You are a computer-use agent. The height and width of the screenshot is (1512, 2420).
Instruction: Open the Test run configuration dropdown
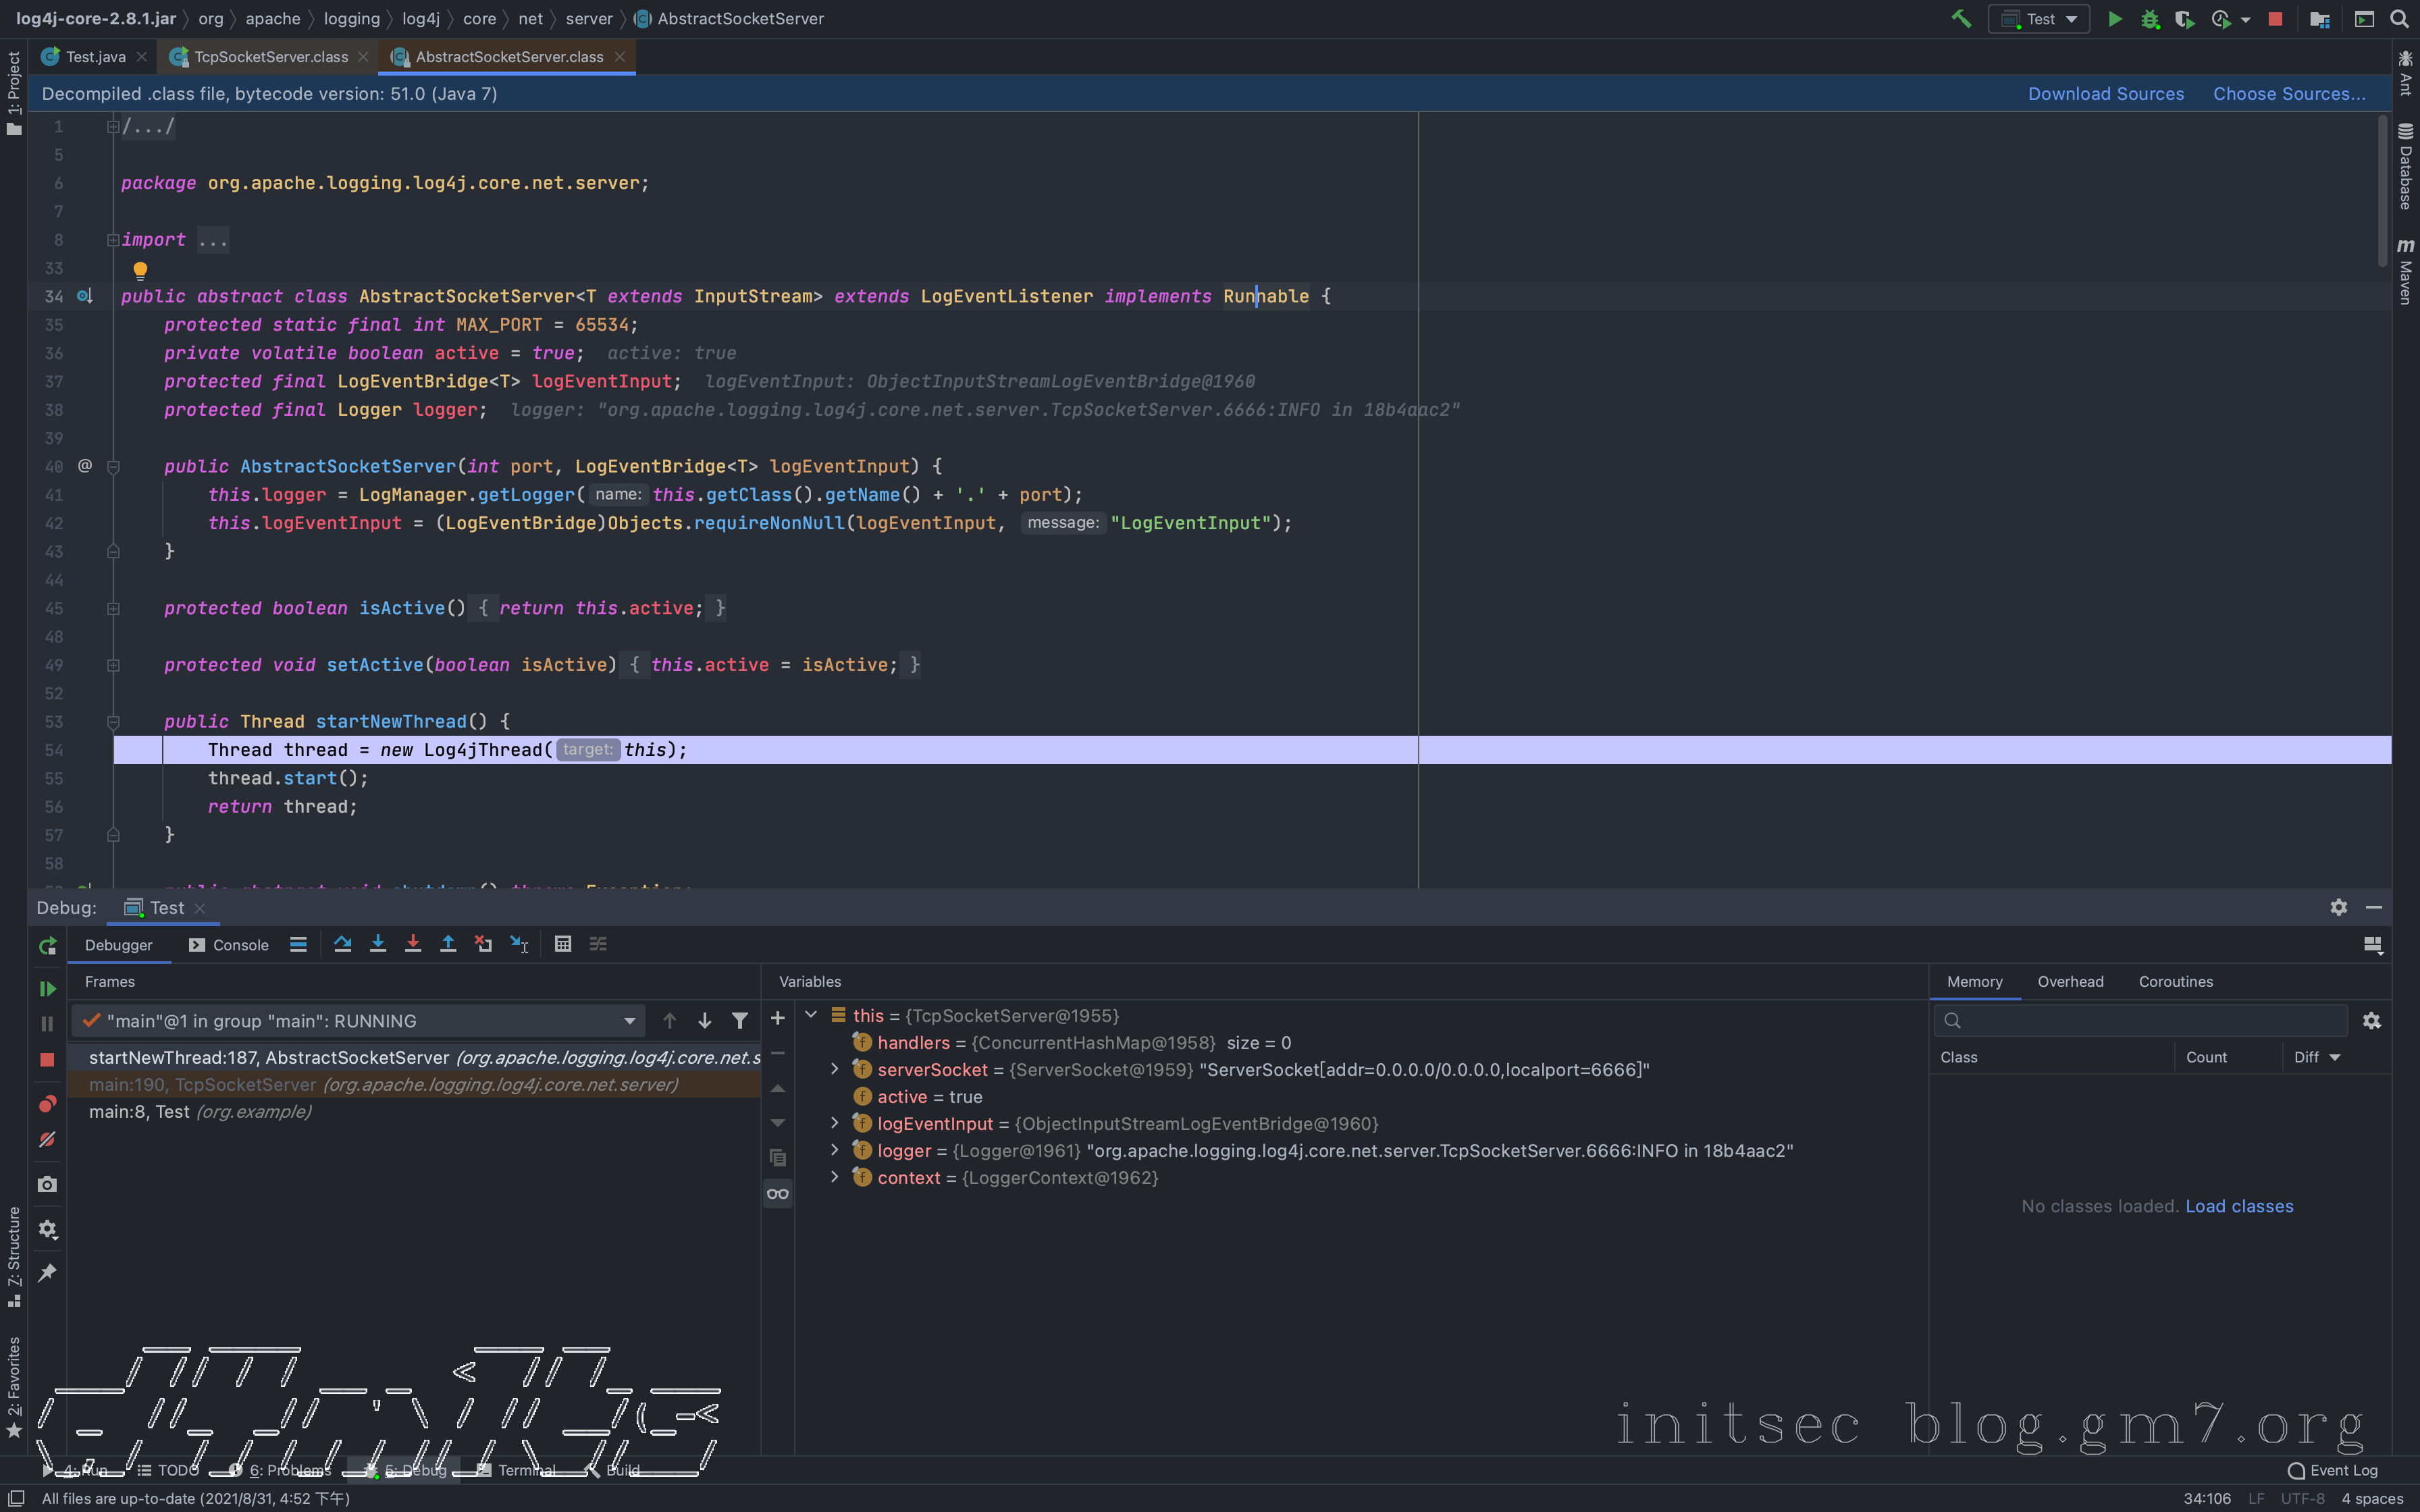click(x=2039, y=19)
